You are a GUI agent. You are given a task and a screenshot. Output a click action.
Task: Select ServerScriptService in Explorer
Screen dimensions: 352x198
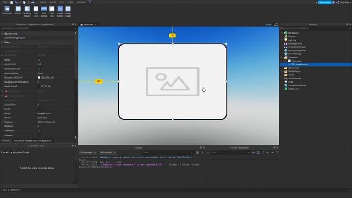pyautogui.click(x=297, y=51)
